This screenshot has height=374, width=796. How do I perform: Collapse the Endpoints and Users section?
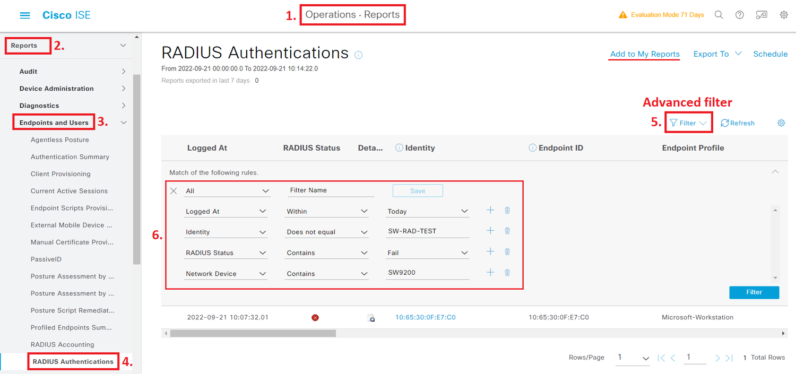pyautogui.click(x=123, y=121)
